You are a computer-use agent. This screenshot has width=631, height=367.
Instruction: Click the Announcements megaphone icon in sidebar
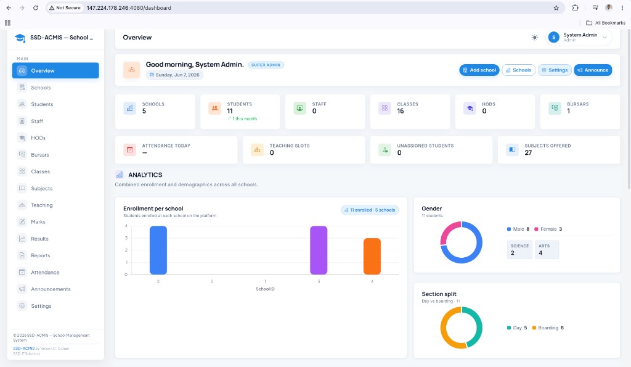22,289
